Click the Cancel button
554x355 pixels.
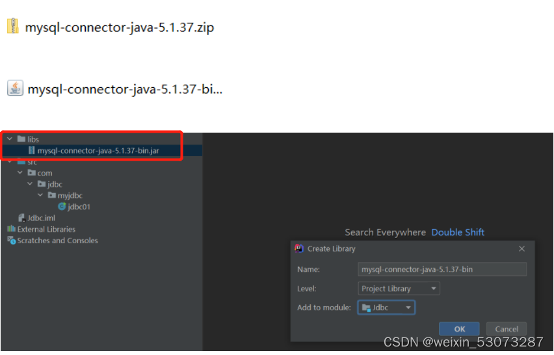point(507,329)
